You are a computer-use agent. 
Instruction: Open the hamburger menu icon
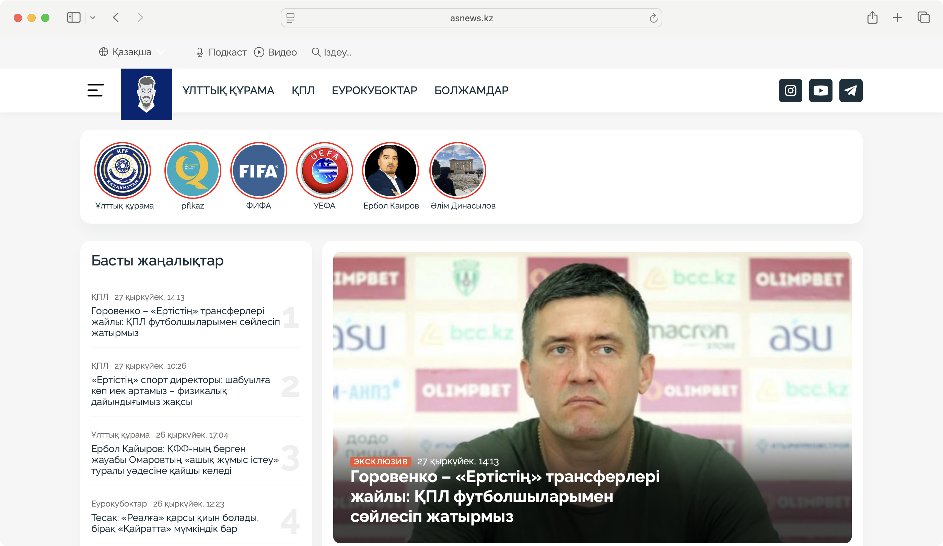95,91
